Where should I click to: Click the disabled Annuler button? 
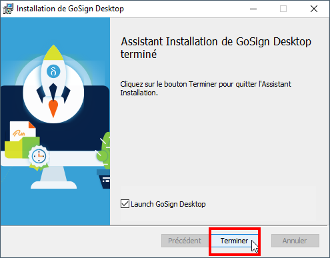tap(295, 241)
